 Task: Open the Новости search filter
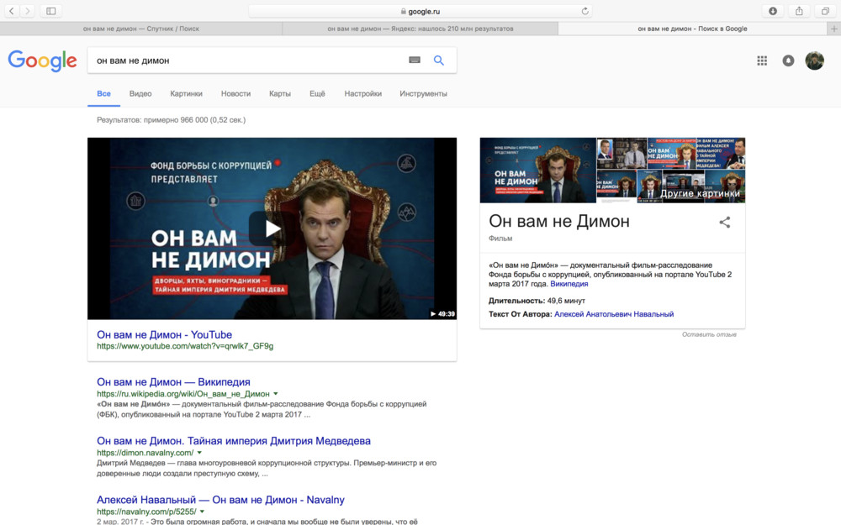coord(236,94)
